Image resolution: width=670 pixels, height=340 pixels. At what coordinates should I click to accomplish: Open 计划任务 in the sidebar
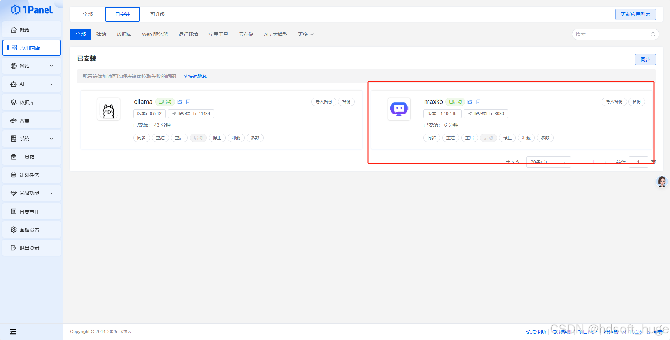[x=32, y=175]
